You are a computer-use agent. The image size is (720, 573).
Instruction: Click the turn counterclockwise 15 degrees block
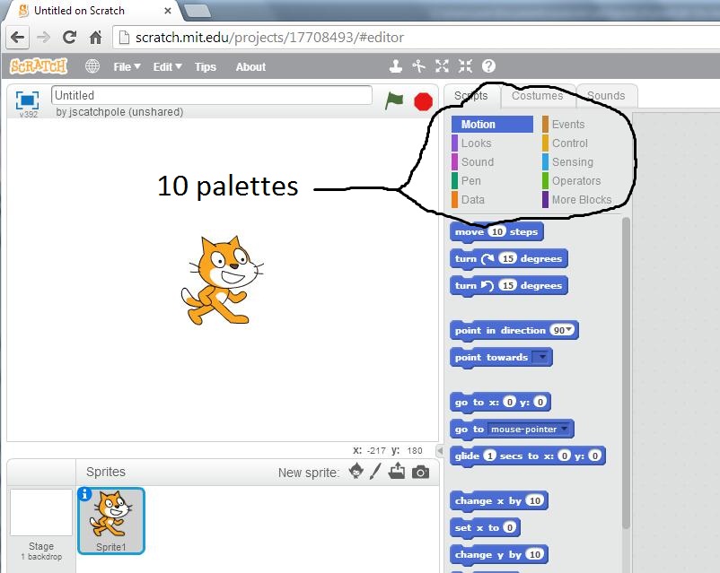[509, 285]
